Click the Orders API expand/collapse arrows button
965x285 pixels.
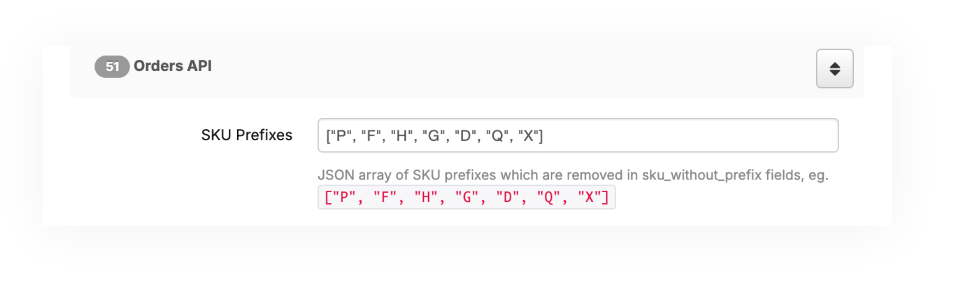(834, 69)
